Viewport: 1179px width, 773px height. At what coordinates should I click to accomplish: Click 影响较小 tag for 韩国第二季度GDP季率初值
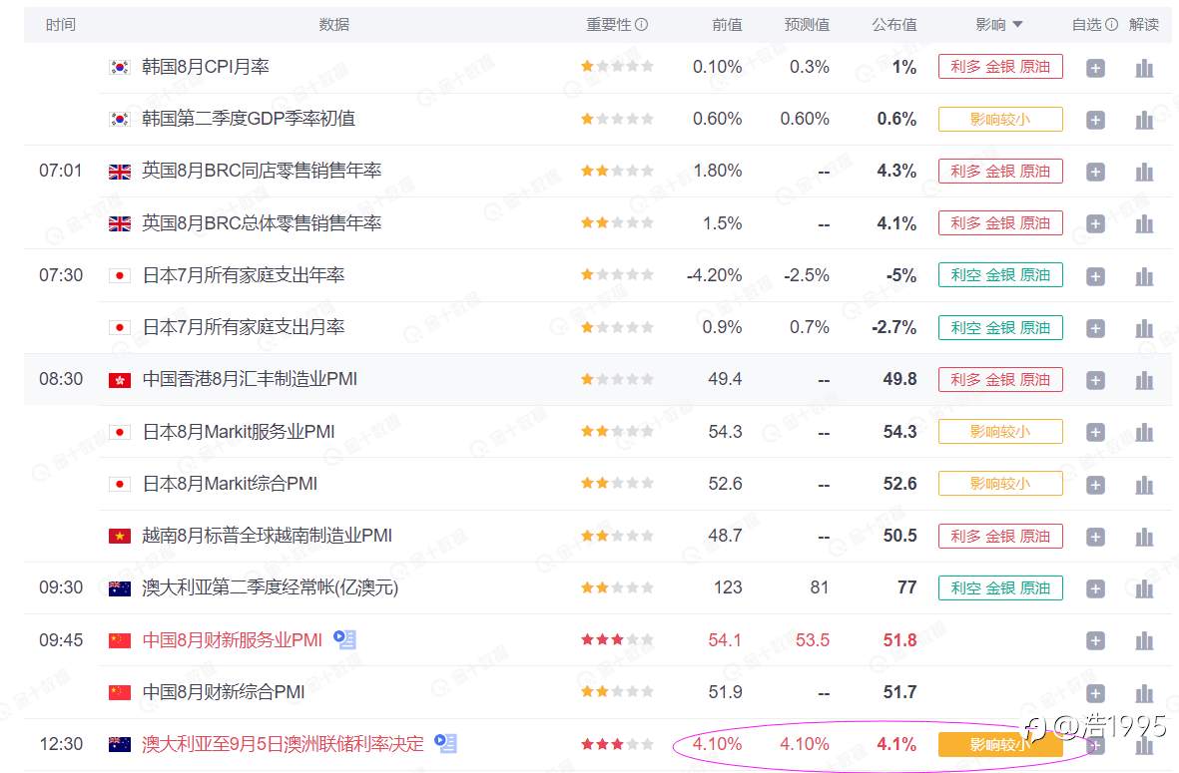1000,119
